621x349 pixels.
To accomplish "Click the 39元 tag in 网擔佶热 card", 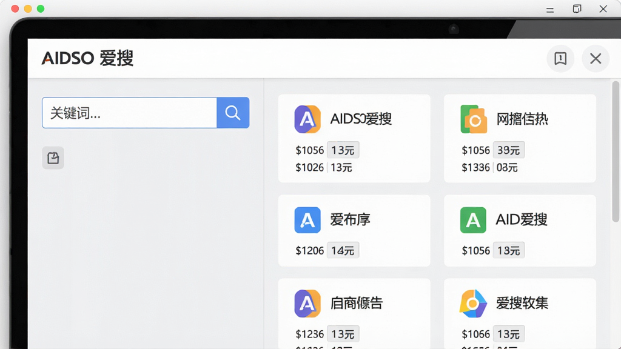I will tap(509, 150).
